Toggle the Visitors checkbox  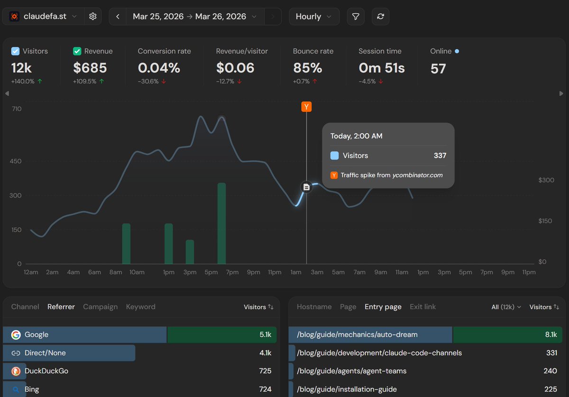(15, 51)
